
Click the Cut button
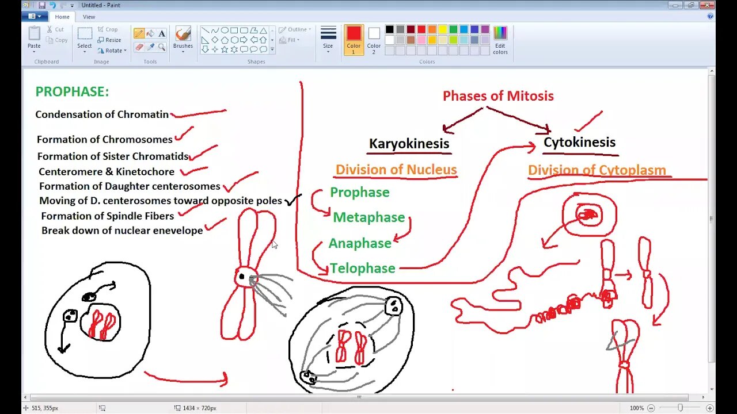(x=55, y=29)
